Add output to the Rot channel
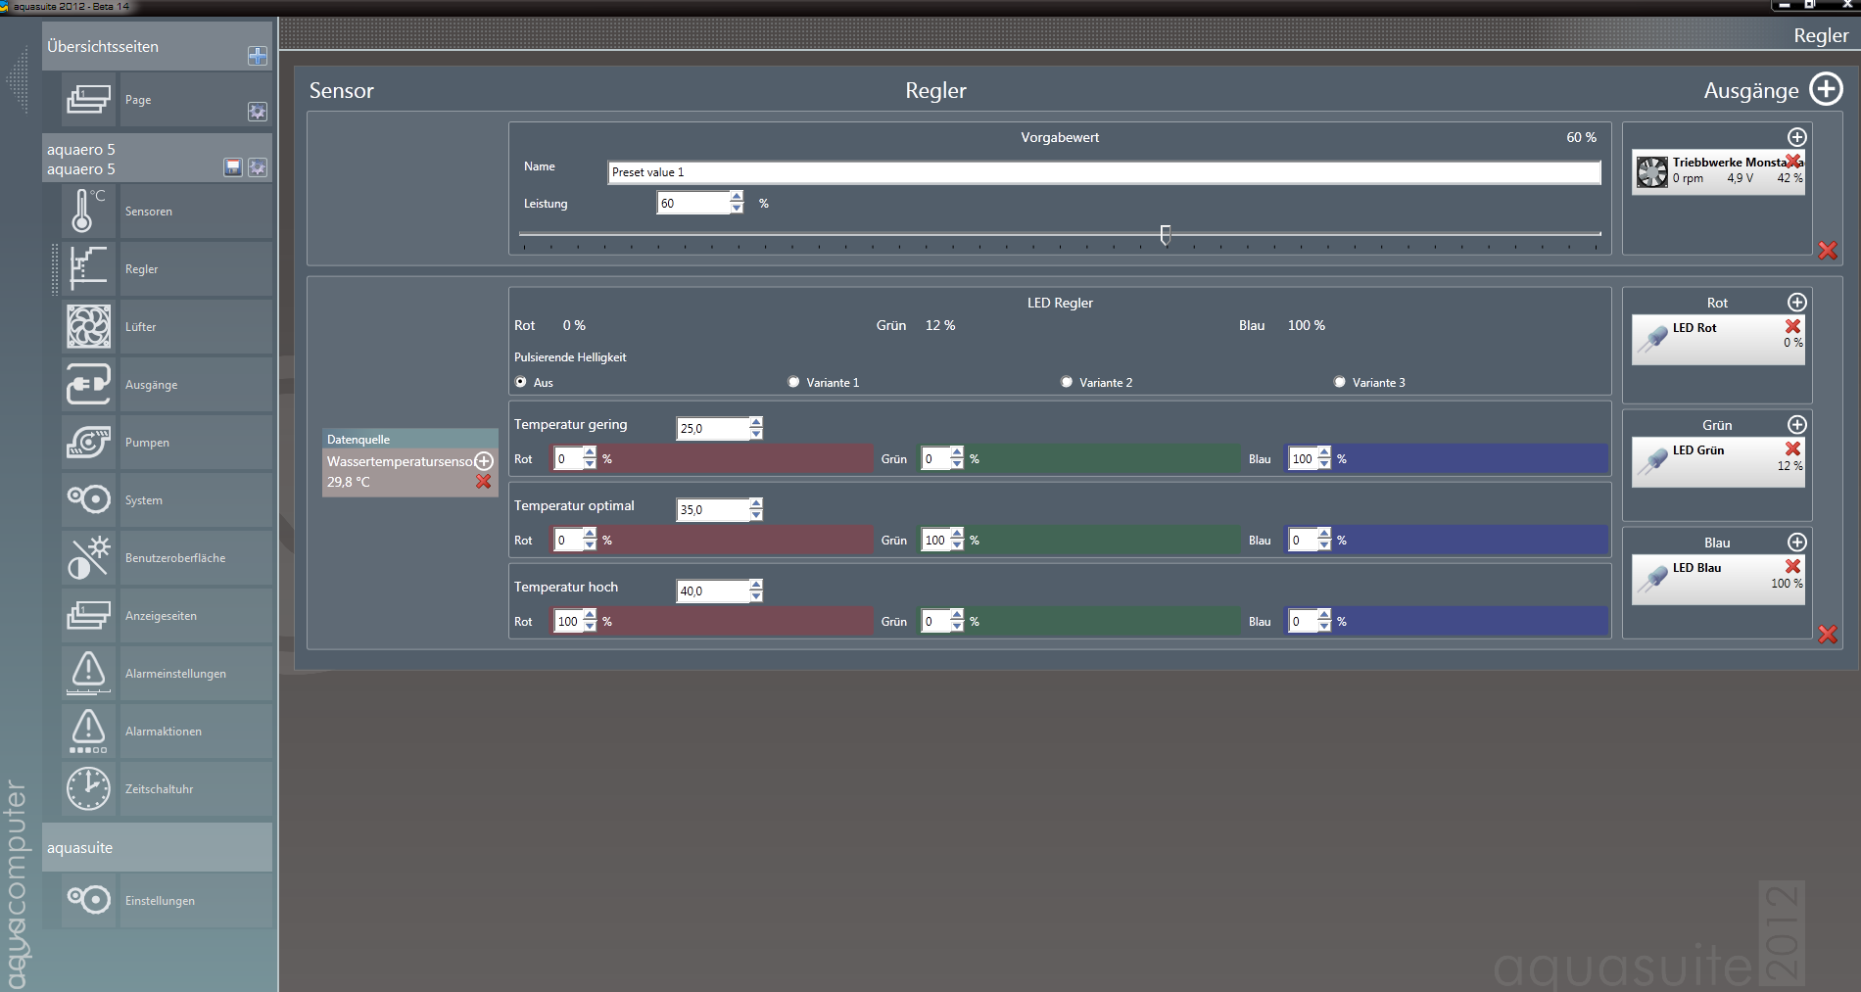Image resolution: width=1861 pixels, height=992 pixels. pyautogui.click(x=1797, y=303)
